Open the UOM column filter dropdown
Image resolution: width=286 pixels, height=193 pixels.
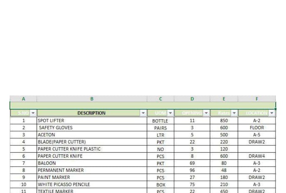pyautogui.click(x=170, y=113)
